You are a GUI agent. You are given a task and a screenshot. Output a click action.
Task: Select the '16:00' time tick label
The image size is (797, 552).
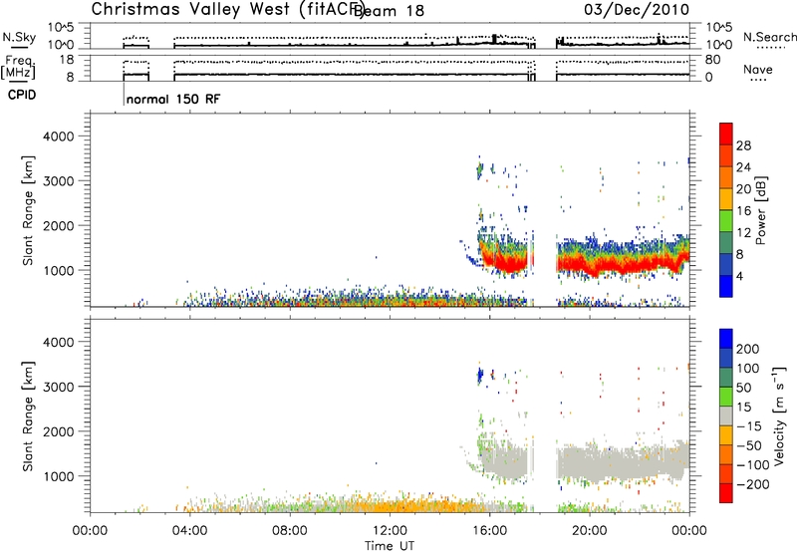(489, 531)
